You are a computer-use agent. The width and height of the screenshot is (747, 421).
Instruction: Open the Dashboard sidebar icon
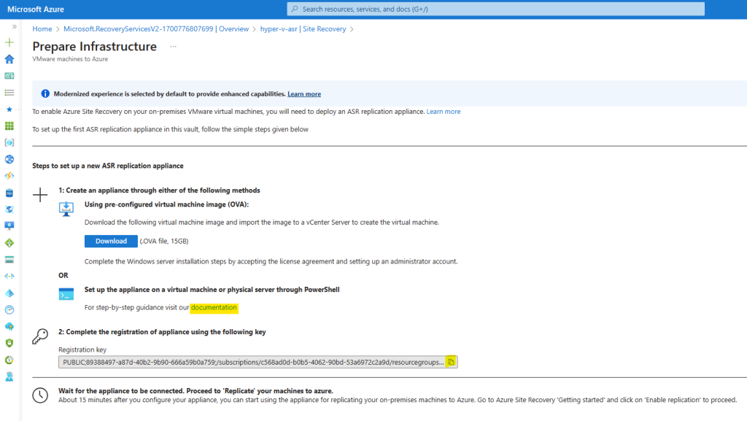(x=9, y=76)
